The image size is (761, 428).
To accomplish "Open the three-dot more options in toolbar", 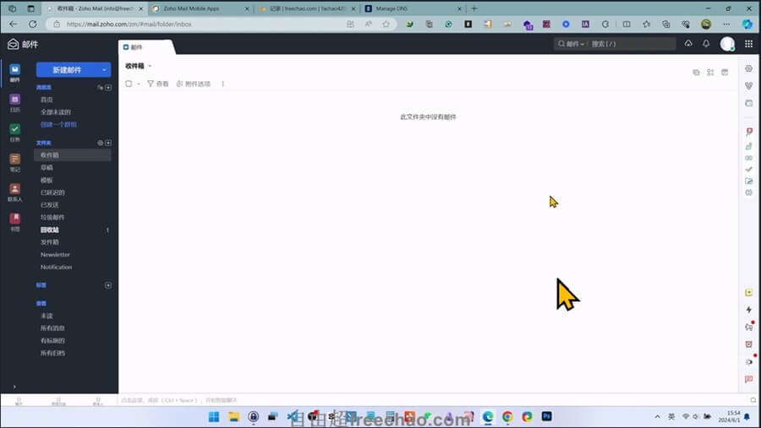I will pyautogui.click(x=222, y=84).
